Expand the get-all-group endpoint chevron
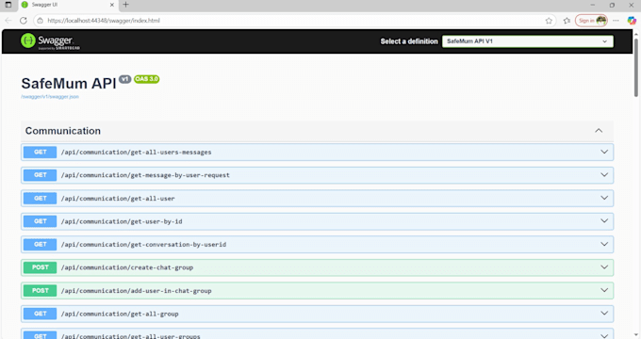This screenshot has height=339, width=641. point(604,314)
